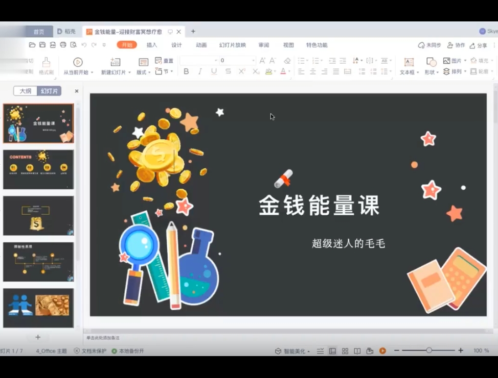Click the 形状 shapes tool

[x=432, y=66]
